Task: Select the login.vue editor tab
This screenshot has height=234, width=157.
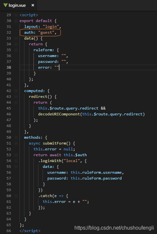Action: tap(18, 6)
